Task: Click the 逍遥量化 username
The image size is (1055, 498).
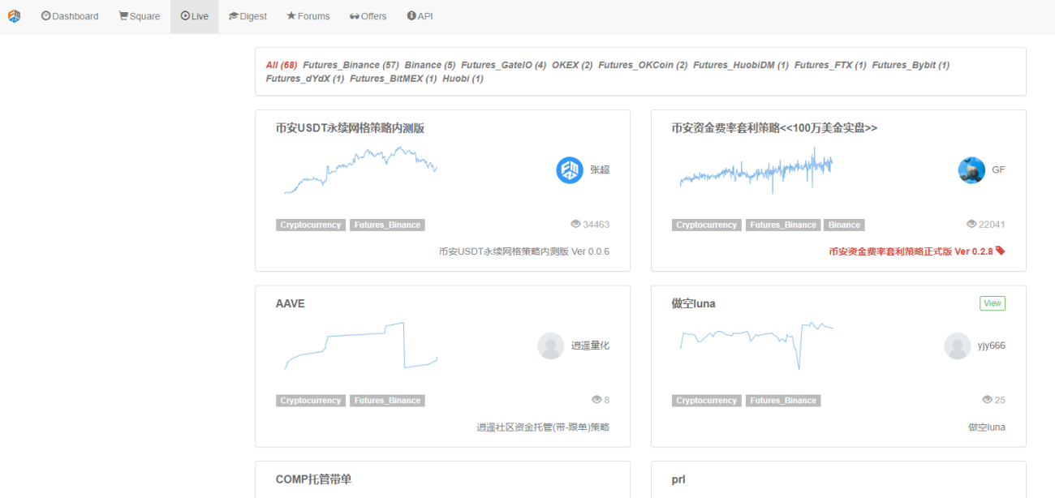Action: pos(590,346)
